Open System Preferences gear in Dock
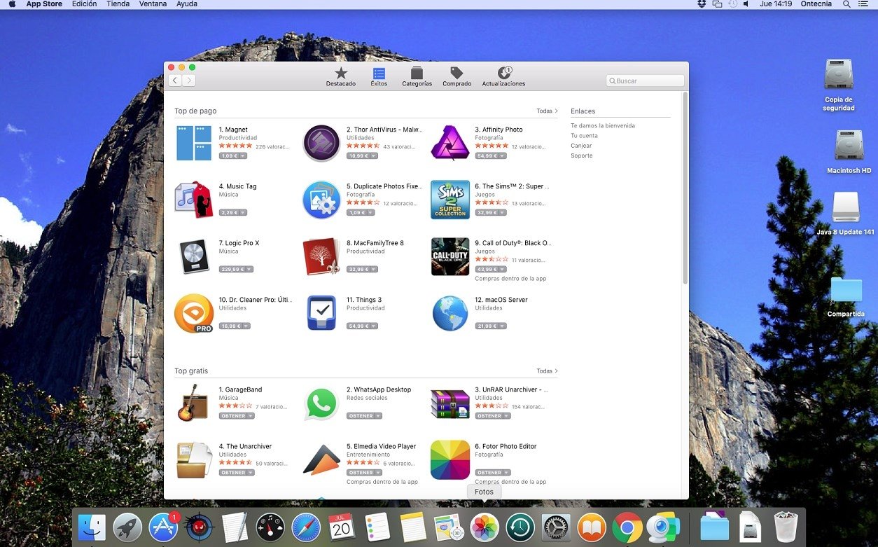 click(556, 527)
